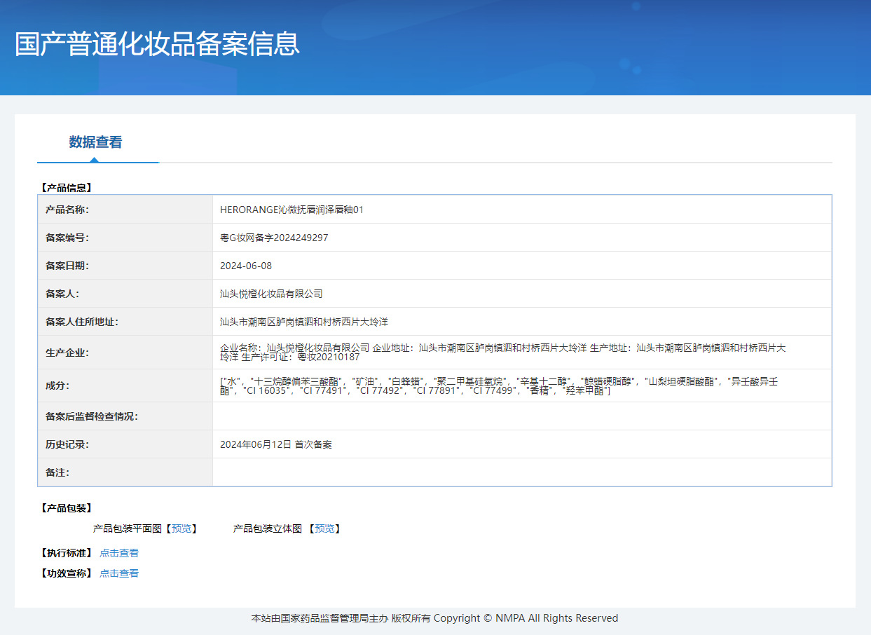Image resolution: width=871 pixels, height=635 pixels.
Task: Click the 产品名称 row label
Action: 67,210
